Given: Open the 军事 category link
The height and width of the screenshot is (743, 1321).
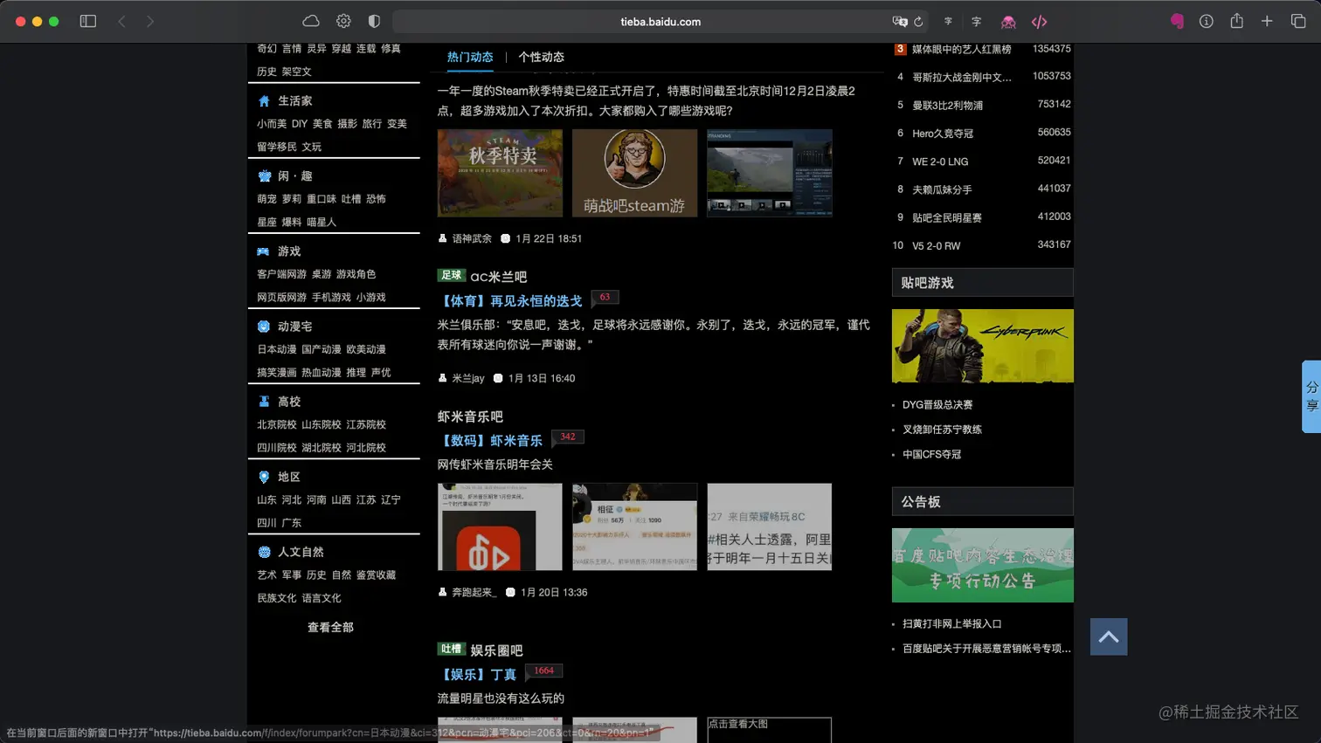Looking at the screenshot, I should (292, 574).
